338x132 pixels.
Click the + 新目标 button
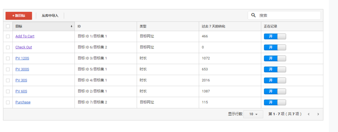pos(19,16)
